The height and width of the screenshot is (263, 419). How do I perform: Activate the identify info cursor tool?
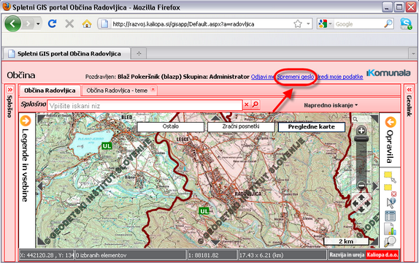click(x=391, y=203)
